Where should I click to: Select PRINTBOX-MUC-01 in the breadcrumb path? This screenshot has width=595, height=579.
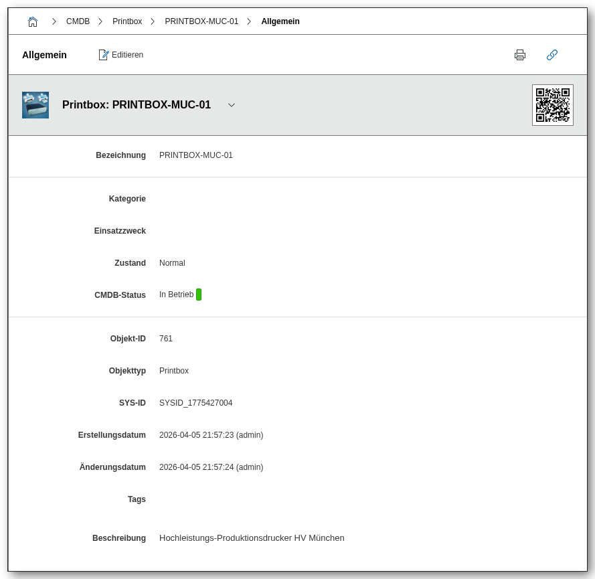[201, 21]
